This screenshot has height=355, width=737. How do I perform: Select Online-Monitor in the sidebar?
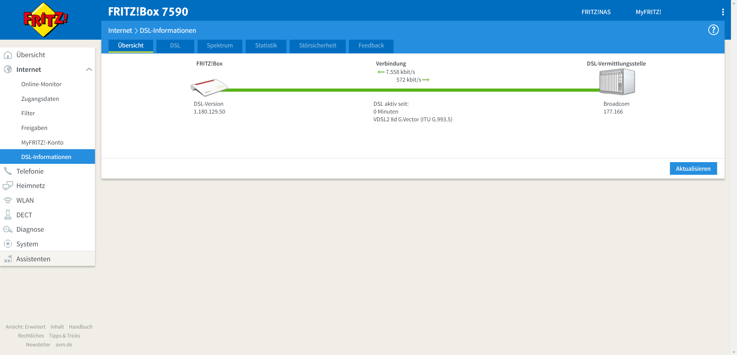41,84
